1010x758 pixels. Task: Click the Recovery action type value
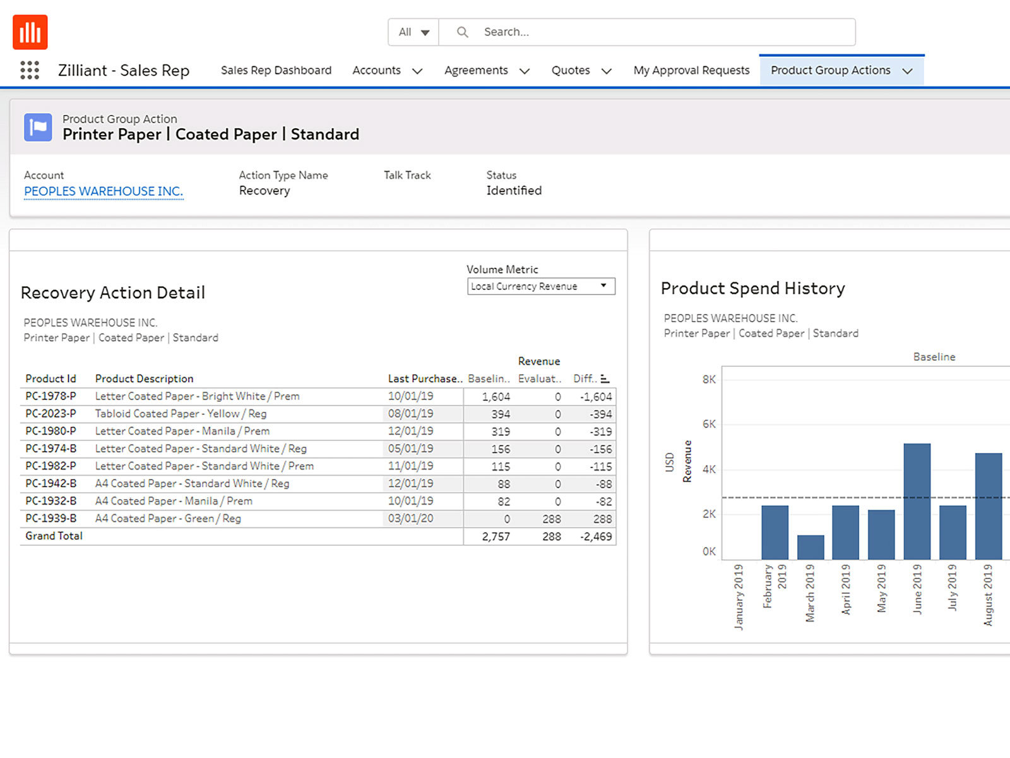click(x=264, y=191)
